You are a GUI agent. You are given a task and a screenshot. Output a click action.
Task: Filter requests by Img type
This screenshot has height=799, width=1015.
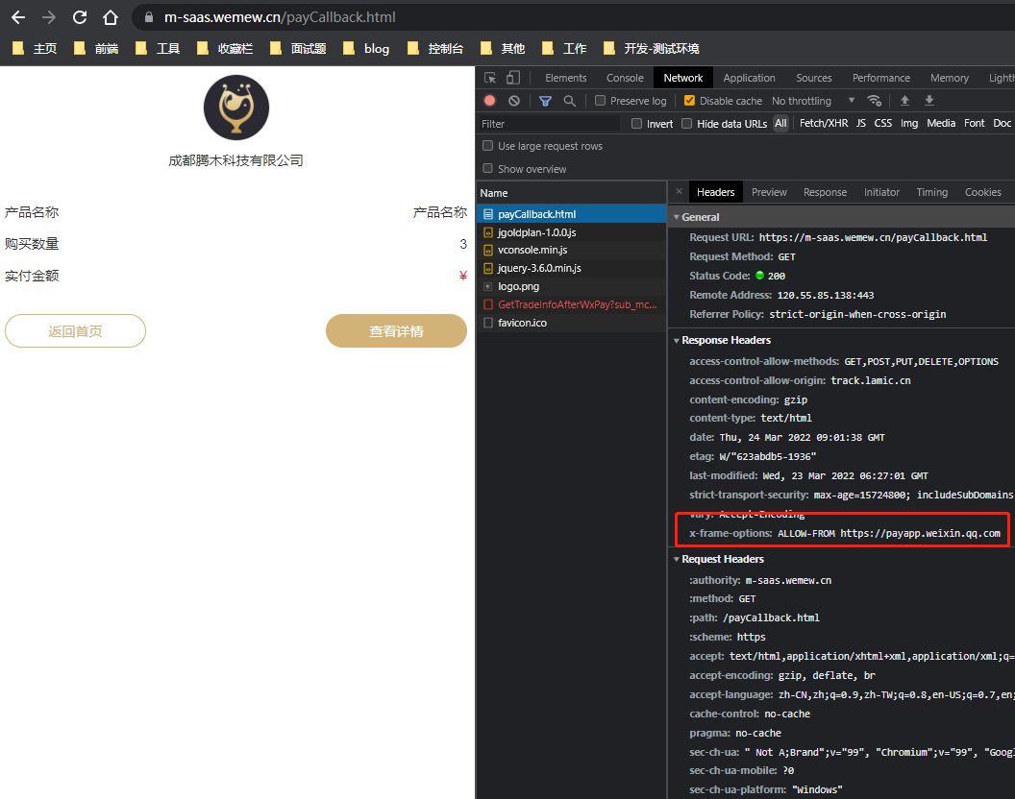[909, 123]
